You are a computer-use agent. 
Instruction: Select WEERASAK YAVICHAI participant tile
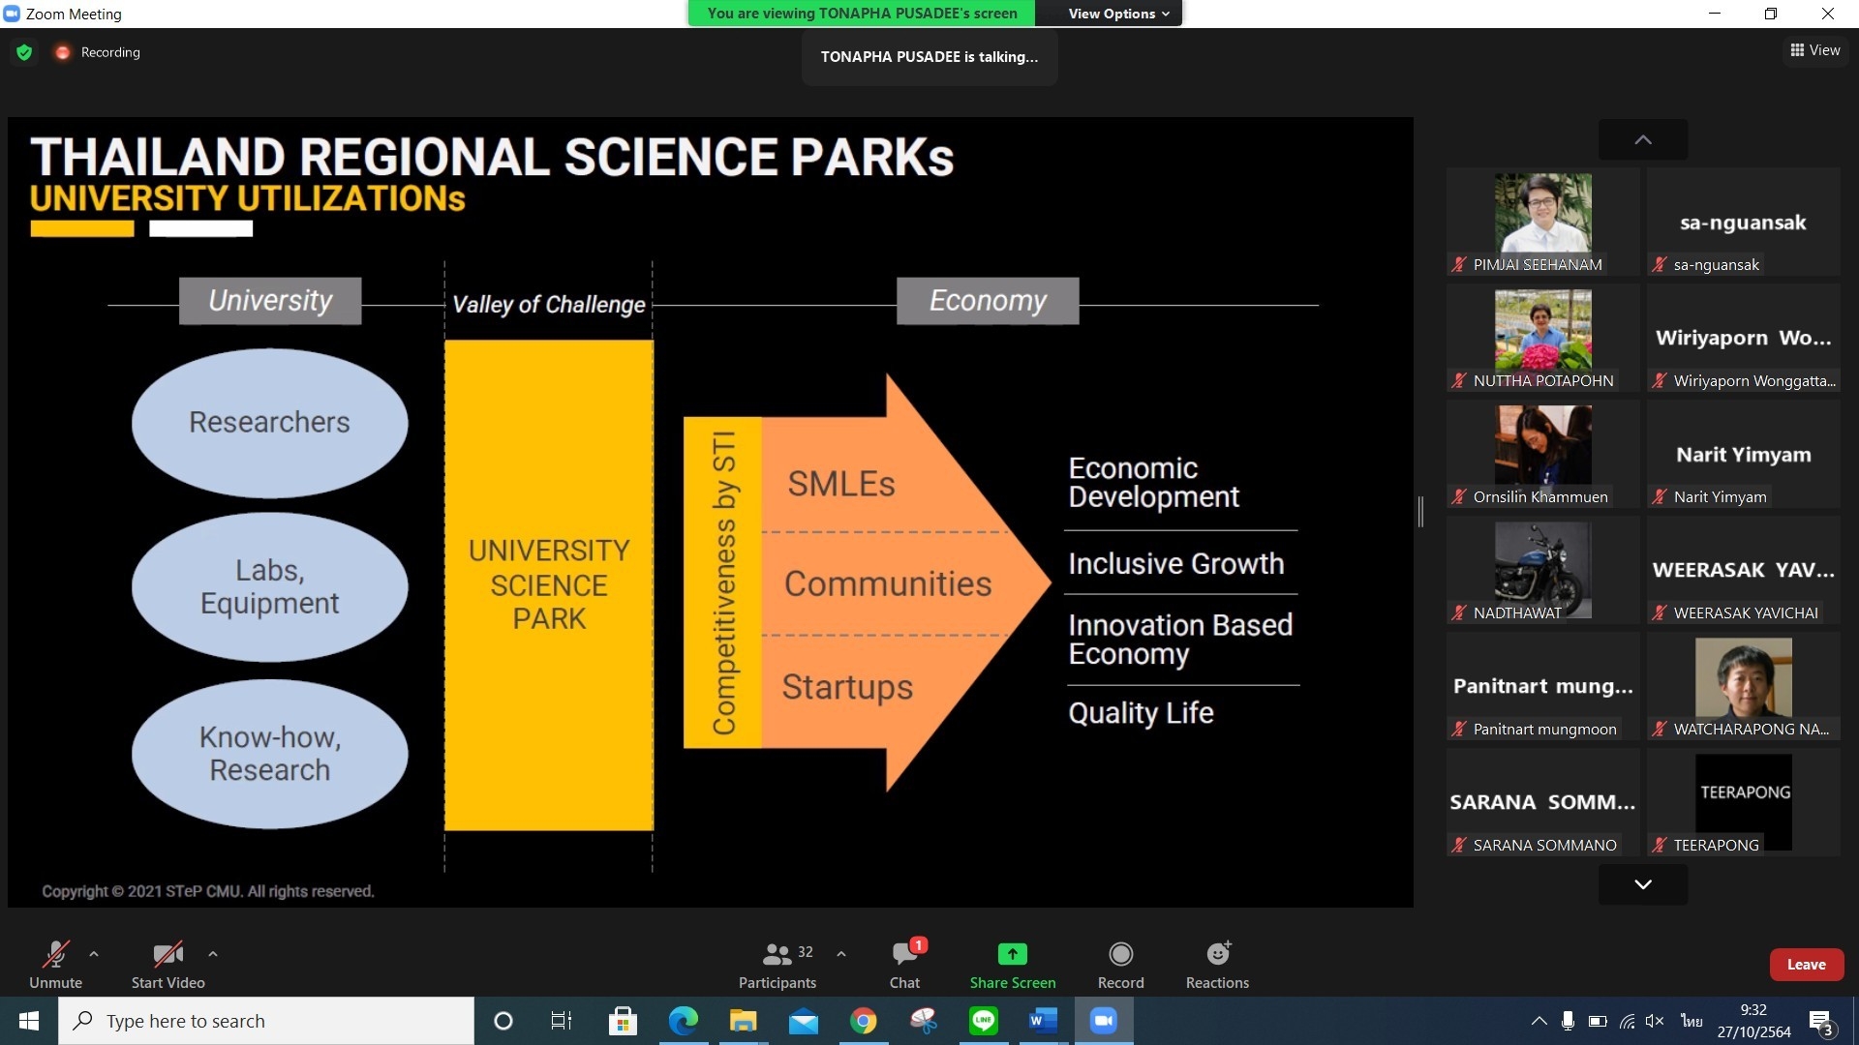(1743, 571)
